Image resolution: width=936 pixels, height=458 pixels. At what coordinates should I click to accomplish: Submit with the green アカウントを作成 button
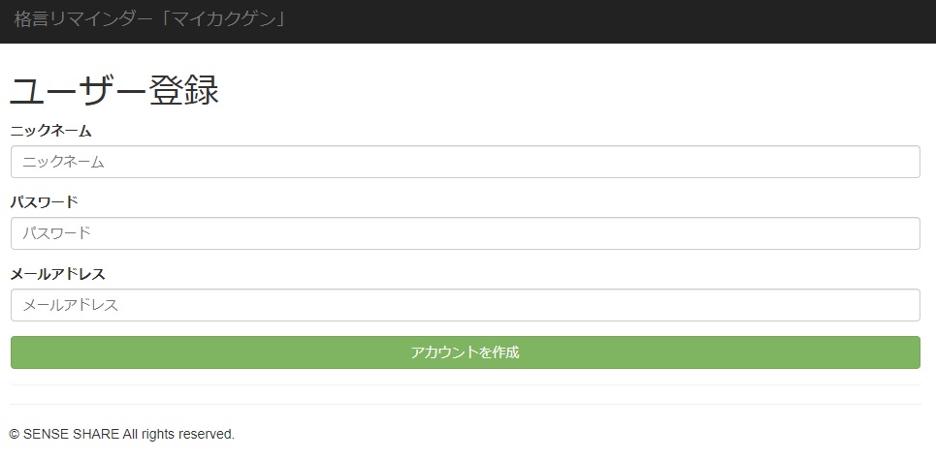pyautogui.click(x=466, y=352)
